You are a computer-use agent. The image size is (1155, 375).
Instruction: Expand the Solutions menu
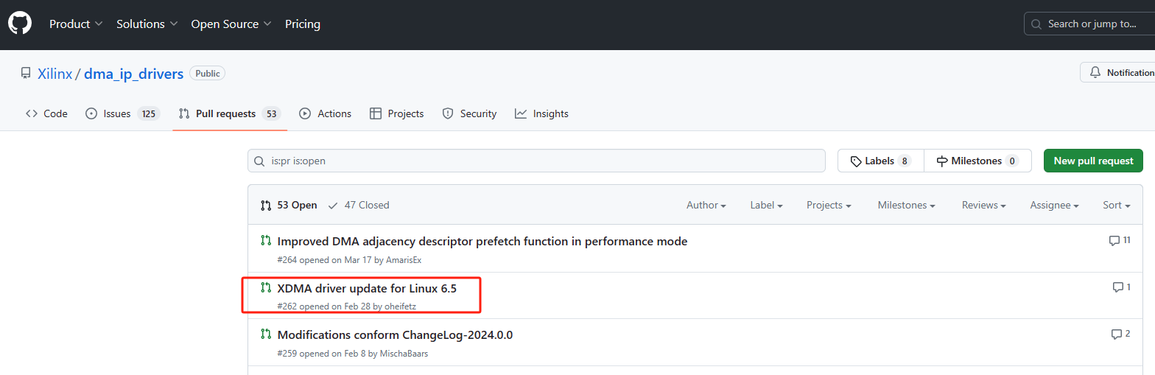147,24
